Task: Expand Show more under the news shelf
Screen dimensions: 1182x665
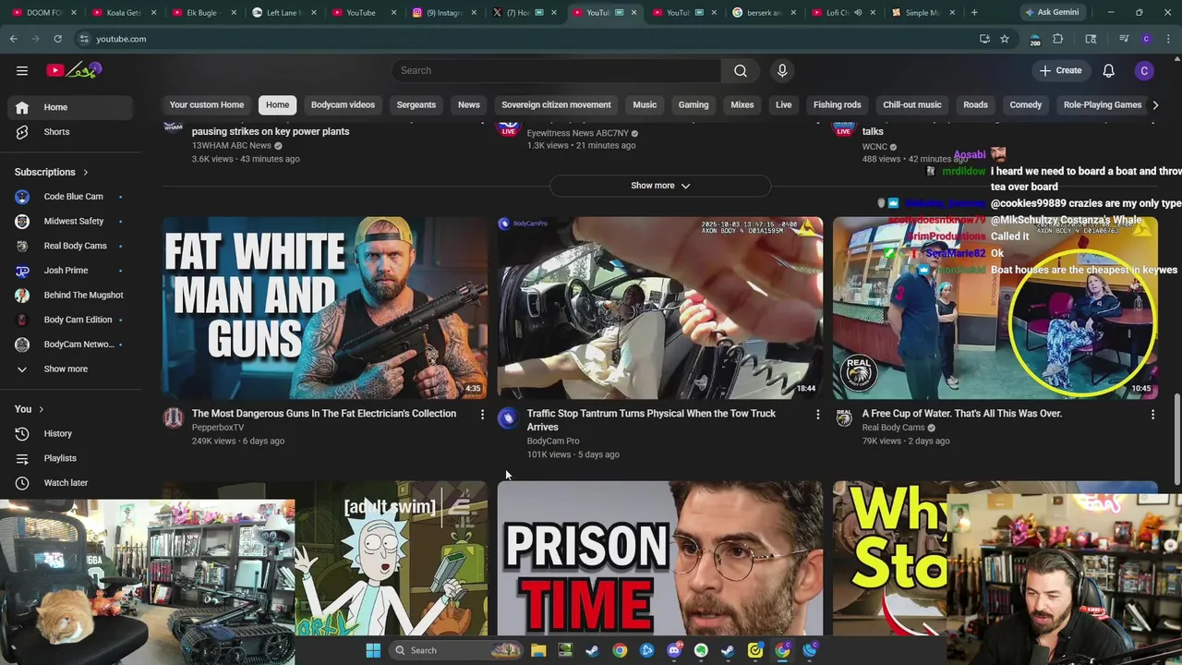Action: coord(660,186)
